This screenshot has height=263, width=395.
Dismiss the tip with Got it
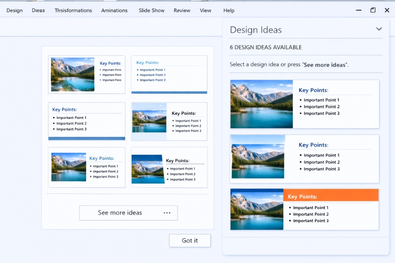pyautogui.click(x=190, y=240)
